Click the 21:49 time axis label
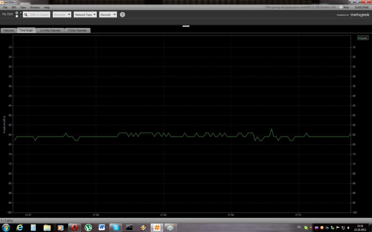 163,215
